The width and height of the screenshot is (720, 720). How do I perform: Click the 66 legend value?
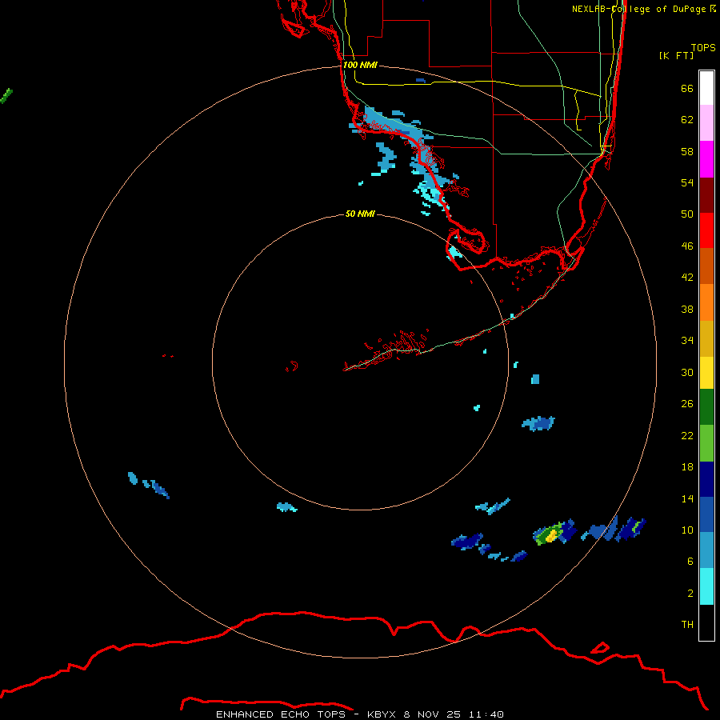[x=687, y=88]
